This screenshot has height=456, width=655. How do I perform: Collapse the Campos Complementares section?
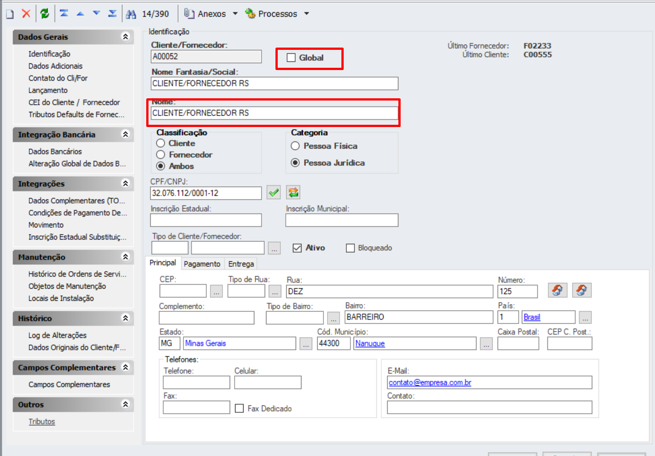126,367
